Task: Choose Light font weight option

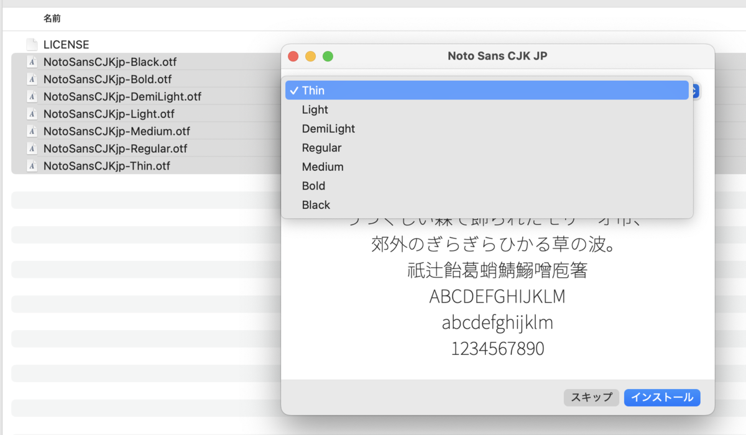Action: [487, 109]
